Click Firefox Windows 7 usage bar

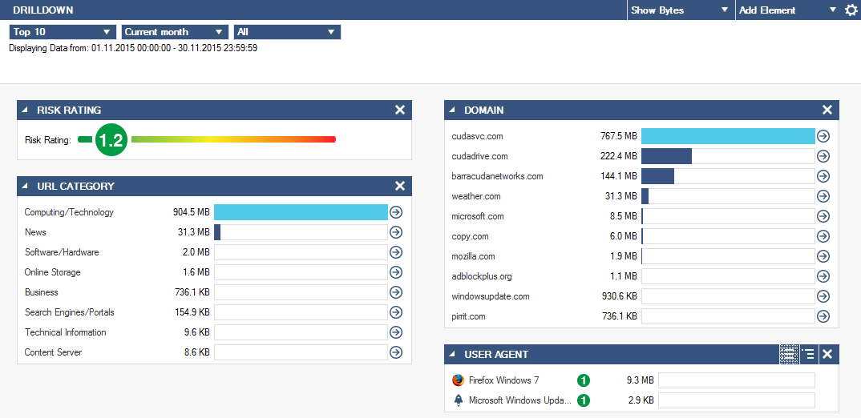click(x=737, y=380)
